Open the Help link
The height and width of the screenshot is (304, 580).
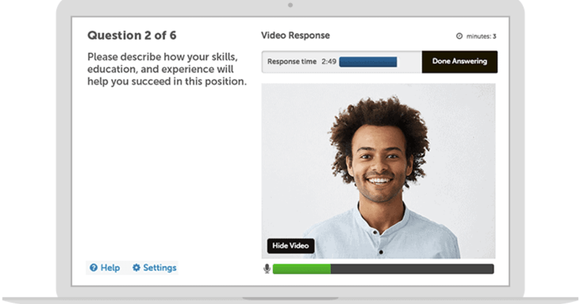click(104, 268)
